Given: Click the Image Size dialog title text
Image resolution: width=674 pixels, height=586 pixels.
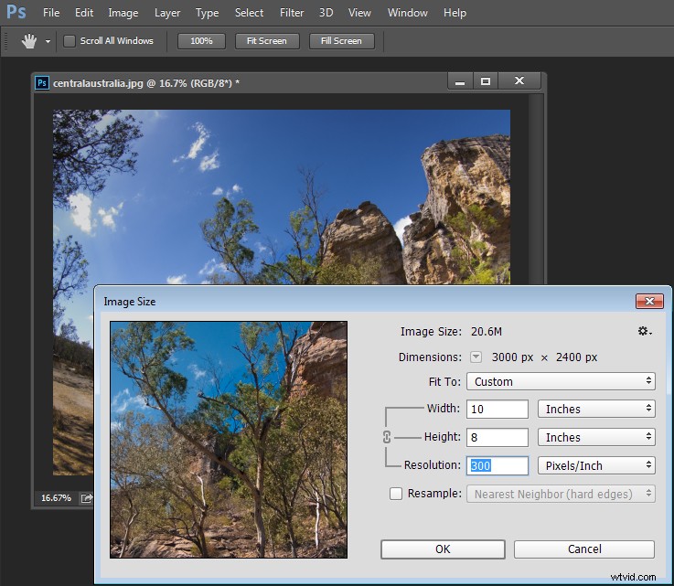Looking at the screenshot, I should pyautogui.click(x=129, y=302).
